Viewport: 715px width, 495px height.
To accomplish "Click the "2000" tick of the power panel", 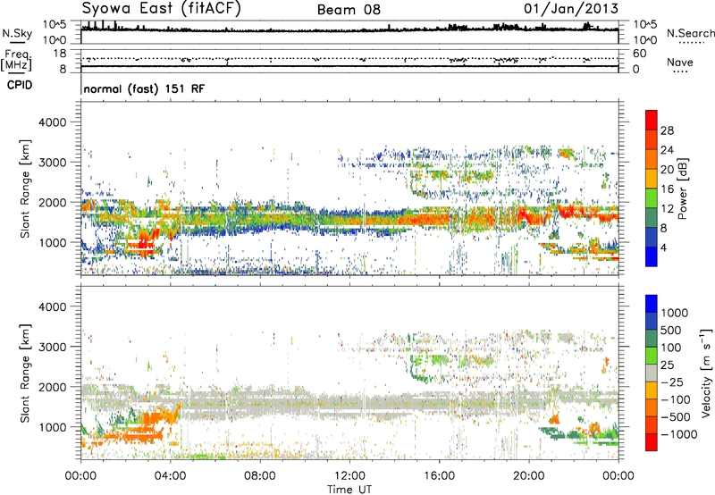I will [52, 202].
